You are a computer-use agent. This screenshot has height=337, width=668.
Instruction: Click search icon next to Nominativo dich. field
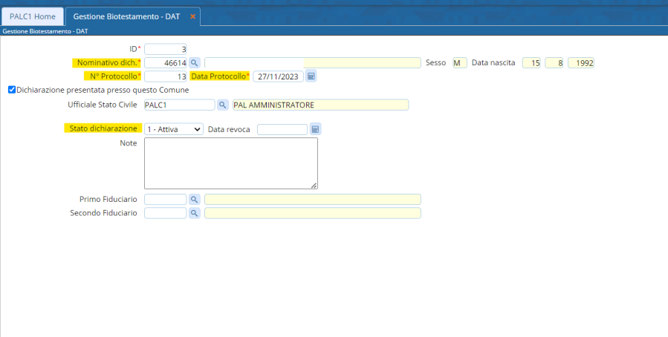coord(195,63)
